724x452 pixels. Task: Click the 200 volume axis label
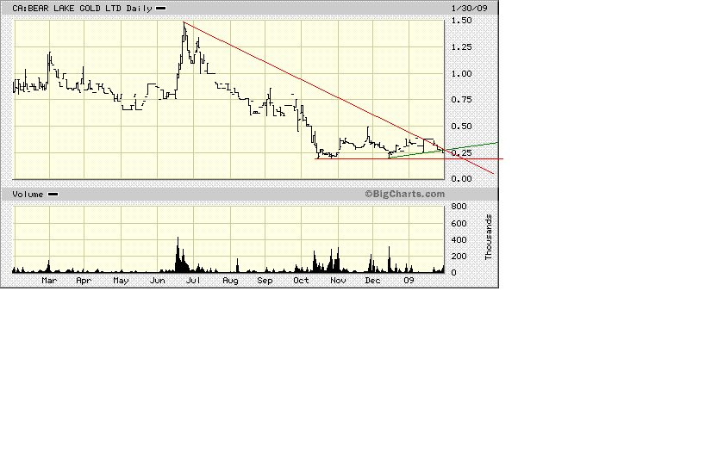point(459,257)
